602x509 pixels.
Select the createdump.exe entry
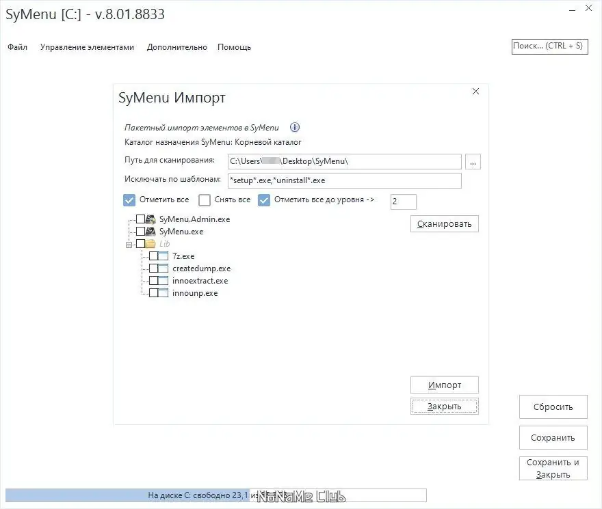[x=202, y=268]
